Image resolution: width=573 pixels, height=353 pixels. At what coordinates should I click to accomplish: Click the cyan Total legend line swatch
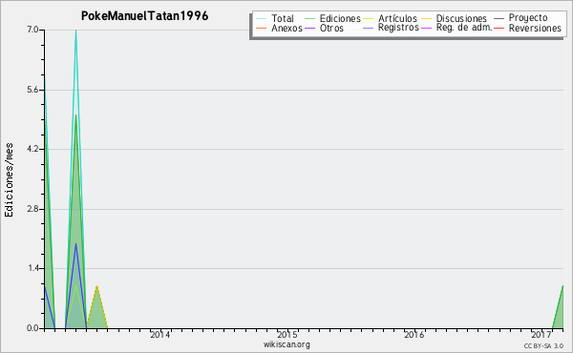click(x=261, y=18)
